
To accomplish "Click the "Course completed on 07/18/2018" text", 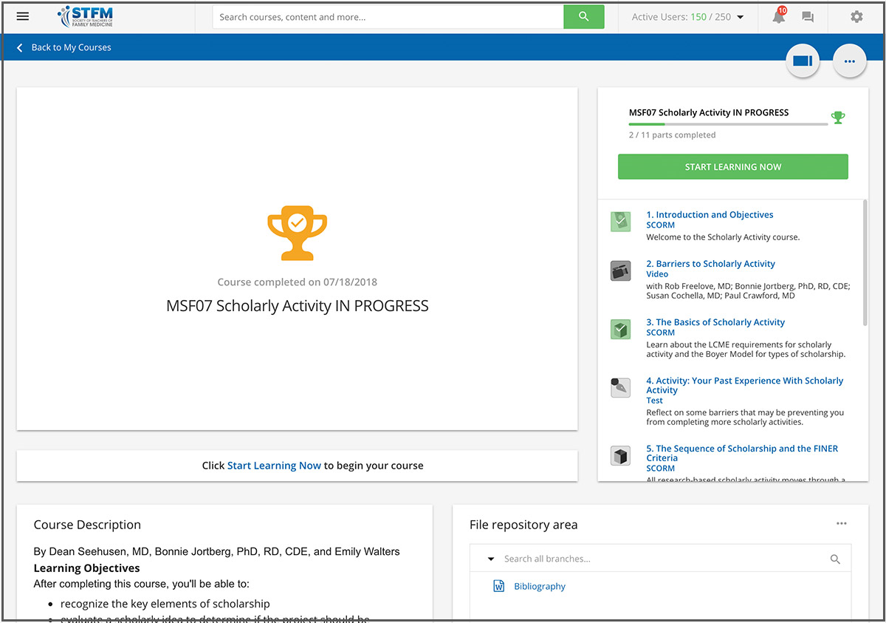I will [x=298, y=282].
